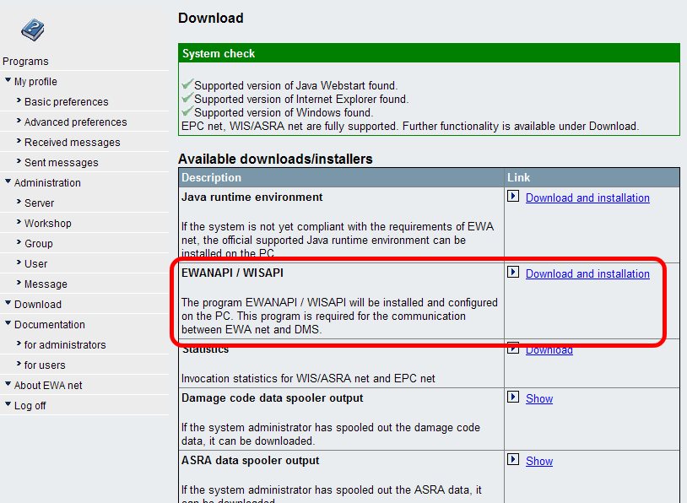This screenshot has height=503, width=687.
Task: Click arrow icon beside Java runtime download link
Action: tap(513, 197)
